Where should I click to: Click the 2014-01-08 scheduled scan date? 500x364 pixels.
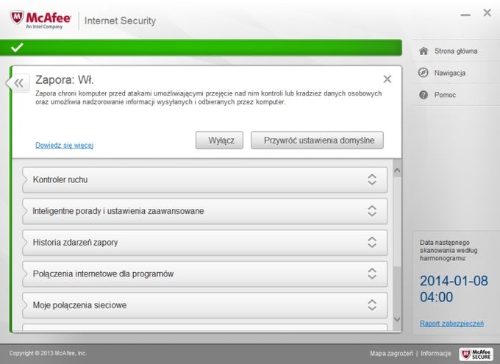[454, 281]
